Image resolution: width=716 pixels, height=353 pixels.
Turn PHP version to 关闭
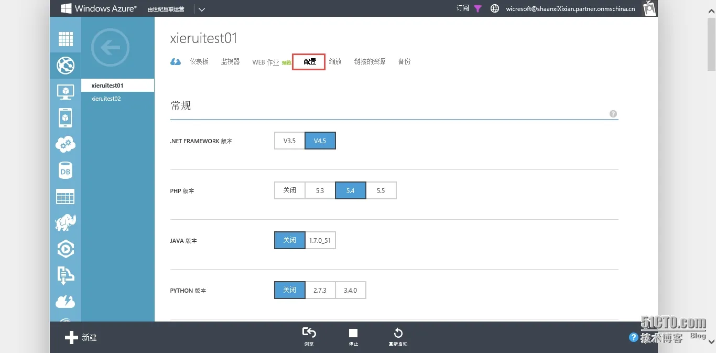point(290,190)
